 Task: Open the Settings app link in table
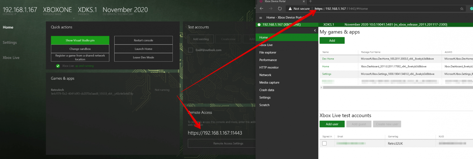(327, 74)
